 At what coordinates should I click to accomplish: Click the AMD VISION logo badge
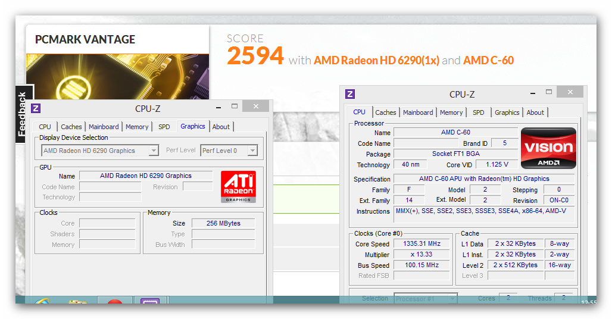548,148
